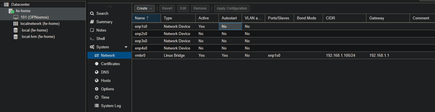Click the Revert button

coord(167,8)
